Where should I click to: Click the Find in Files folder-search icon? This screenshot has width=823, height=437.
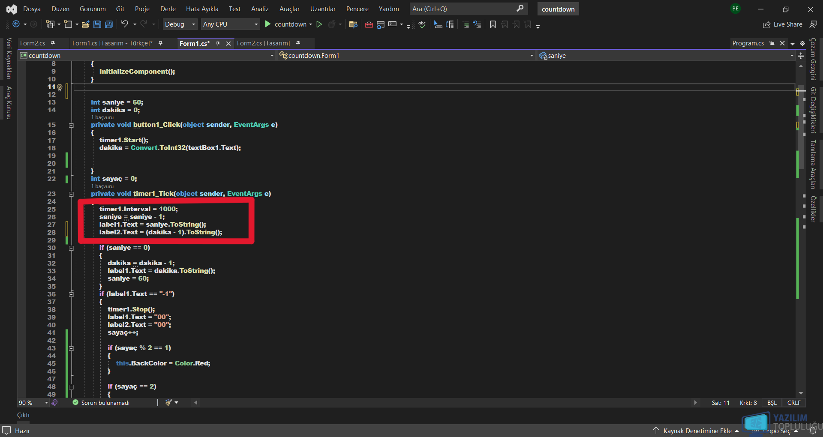point(353,24)
